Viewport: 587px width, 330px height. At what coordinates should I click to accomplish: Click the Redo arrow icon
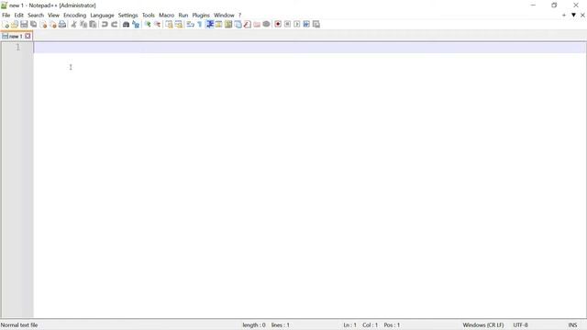114,25
